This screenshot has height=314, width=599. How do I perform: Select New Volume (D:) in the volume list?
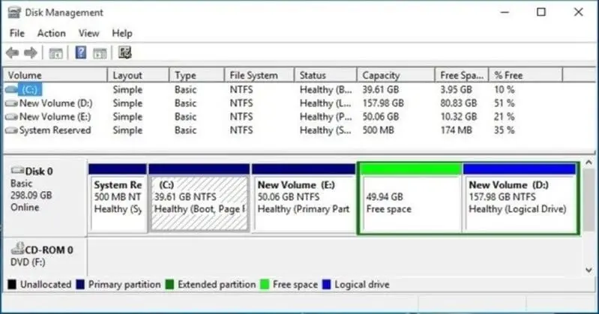55,103
